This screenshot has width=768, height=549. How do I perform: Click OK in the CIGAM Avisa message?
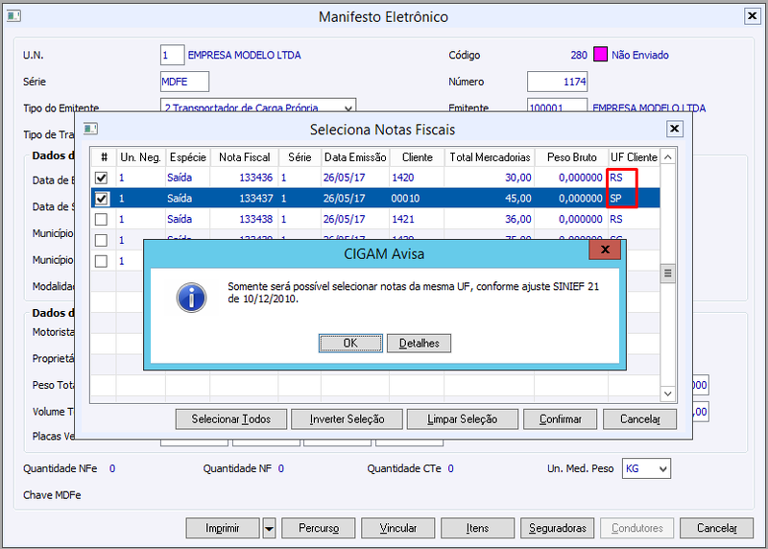pyautogui.click(x=350, y=344)
